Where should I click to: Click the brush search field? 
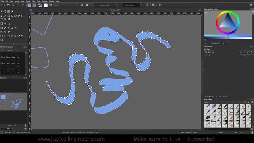(x=227, y=129)
